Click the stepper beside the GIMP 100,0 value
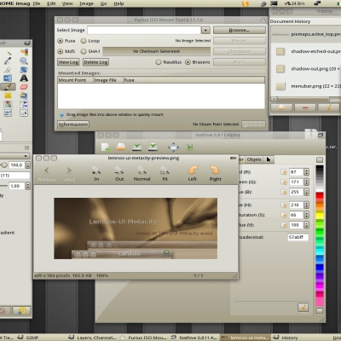Viewport: 341px width, 341px height. [27, 165]
